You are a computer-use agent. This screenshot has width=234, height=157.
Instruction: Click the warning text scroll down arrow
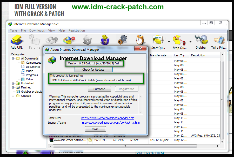coord(141,112)
